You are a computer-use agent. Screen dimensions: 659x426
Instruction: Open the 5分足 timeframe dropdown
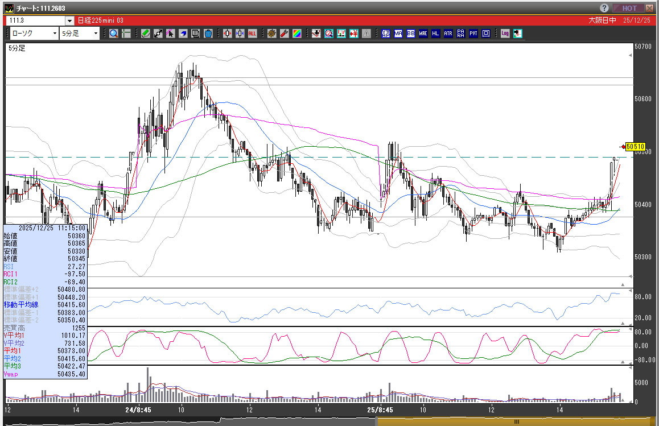pos(80,34)
